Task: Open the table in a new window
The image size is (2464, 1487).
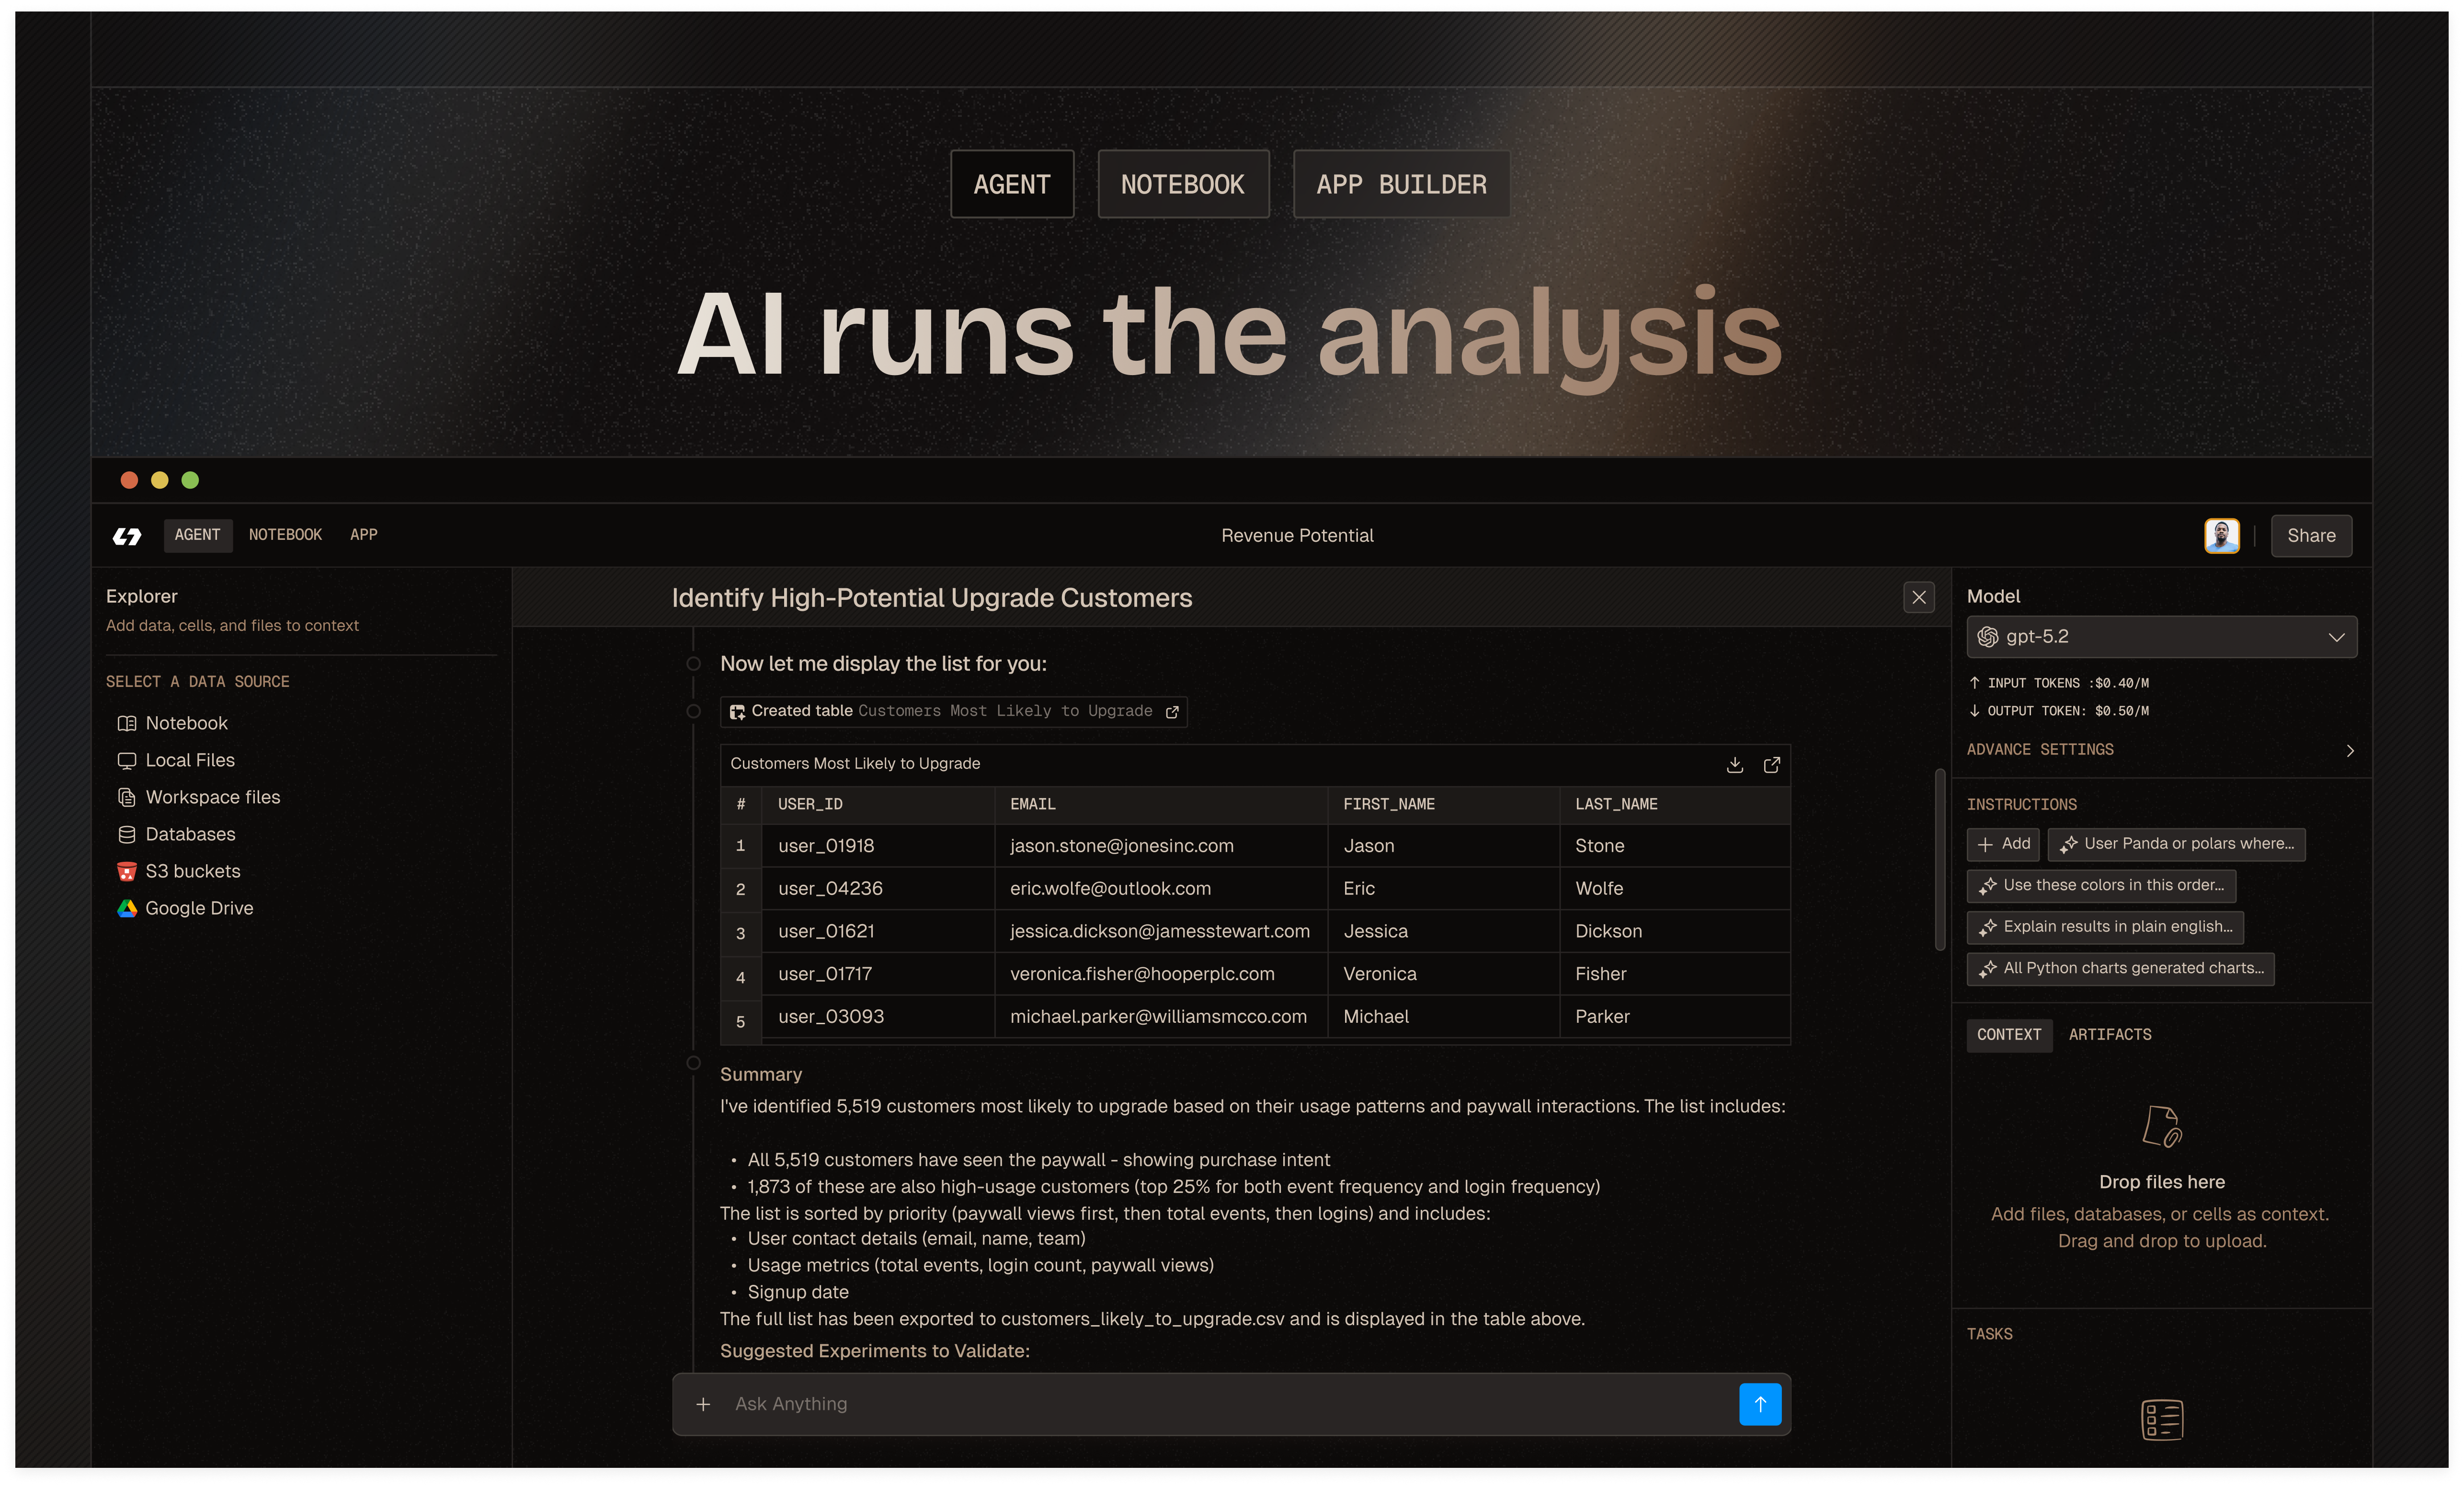Action: click(x=1772, y=765)
